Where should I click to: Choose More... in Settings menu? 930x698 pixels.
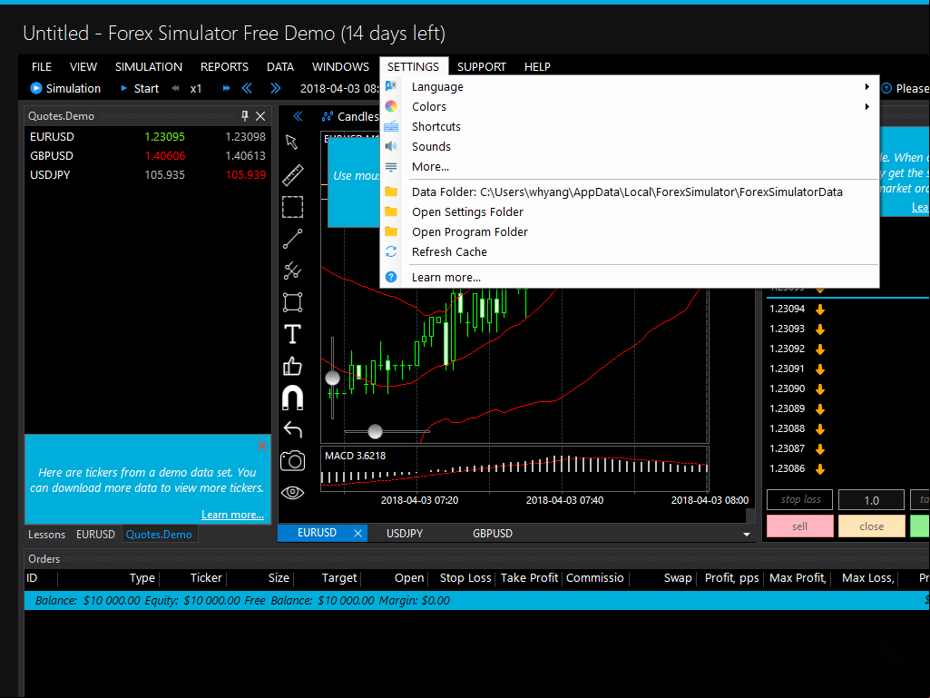pyautogui.click(x=630, y=167)
